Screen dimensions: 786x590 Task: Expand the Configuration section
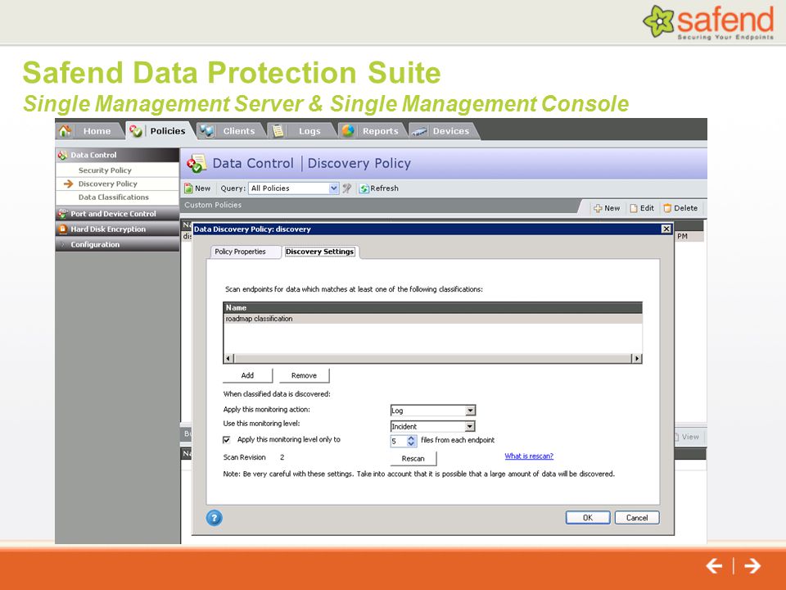click(x=117, y=244)
